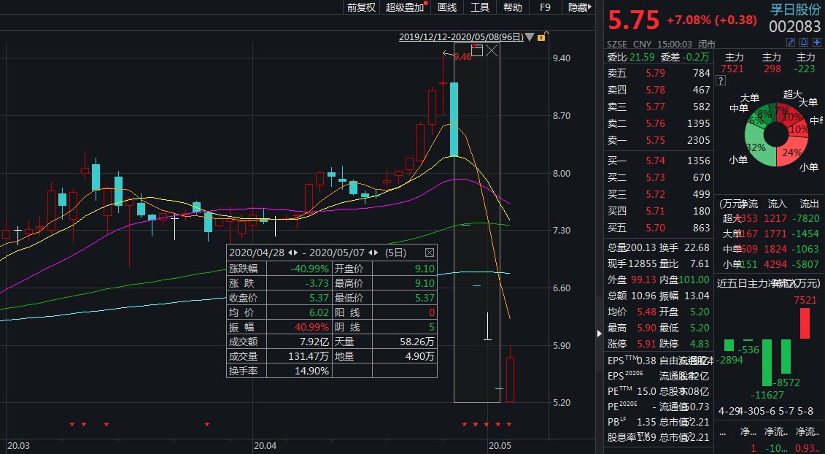
Task: Click the small square icon atop selection box
Action: tap(477, 50)
